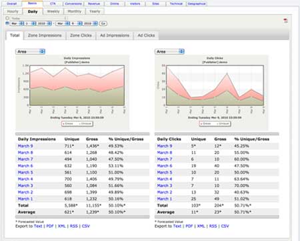Open March 6 in Daily Clicks table
Screen dimensions: 300x241
pyautogui.click(x=165, y=166)
